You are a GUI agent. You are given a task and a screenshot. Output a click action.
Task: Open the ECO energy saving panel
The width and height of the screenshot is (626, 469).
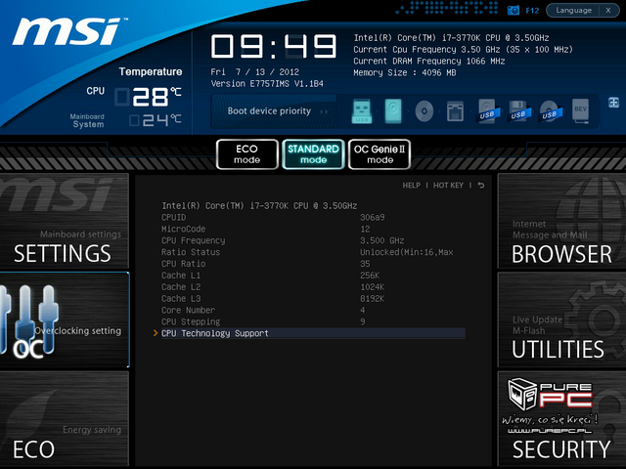pyautogui.click(x=65, y=419)
